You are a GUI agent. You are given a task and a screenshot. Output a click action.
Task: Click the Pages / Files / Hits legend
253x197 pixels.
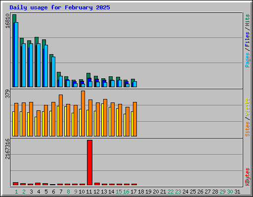tap(248, 41)
